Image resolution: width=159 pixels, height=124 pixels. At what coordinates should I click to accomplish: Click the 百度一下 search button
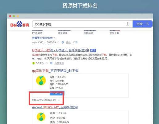tap(143, 24)
